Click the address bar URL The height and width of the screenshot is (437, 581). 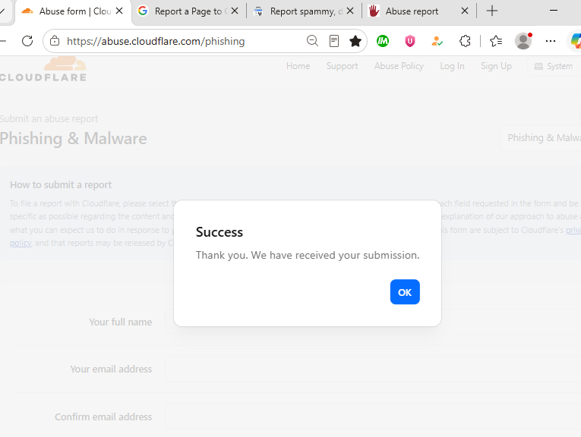coord(156,41)
